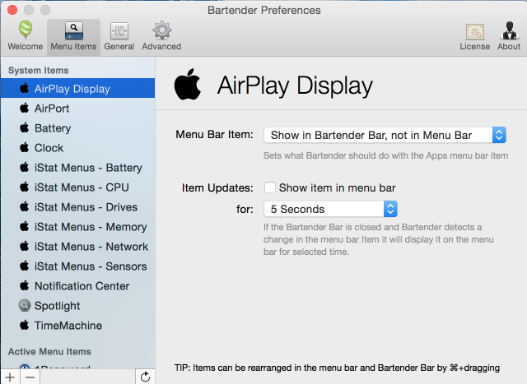527x384 pixels.
Task: Click the Apple icon beside Battery
Action: 24,127
